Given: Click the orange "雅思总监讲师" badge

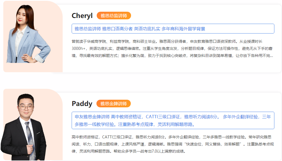Looking at the screenshot, I should (114, 16).
